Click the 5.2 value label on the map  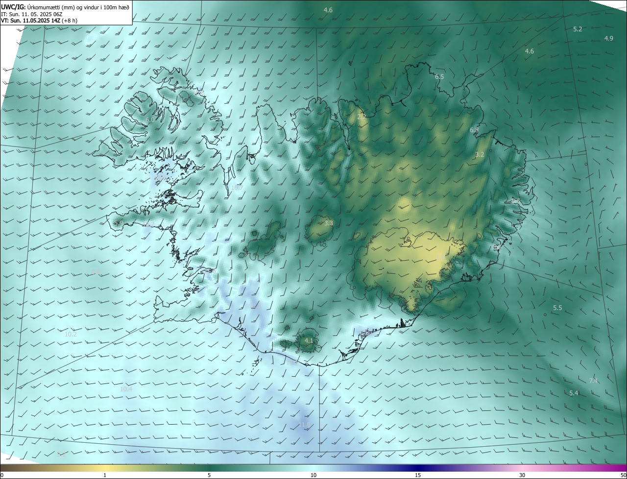[578, 29]
